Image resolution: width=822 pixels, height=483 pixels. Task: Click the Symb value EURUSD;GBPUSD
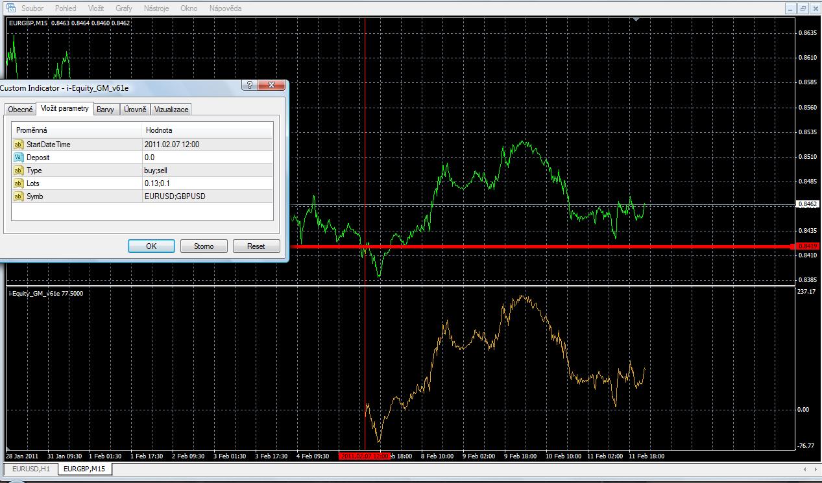pos(175,196)
